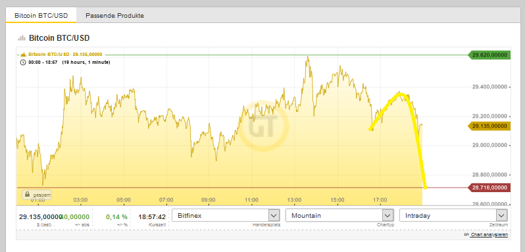Switch to the Bitcoin BTC/USD tab
525x252 pixels.
41,15
